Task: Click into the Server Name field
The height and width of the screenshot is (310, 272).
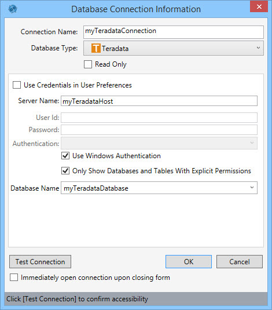Action: tap(159, 101)
